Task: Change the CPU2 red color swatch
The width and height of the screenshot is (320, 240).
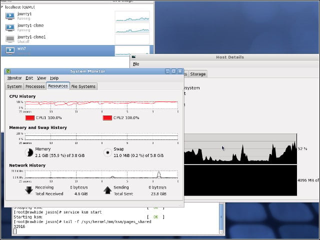Action: pos(107,118)
